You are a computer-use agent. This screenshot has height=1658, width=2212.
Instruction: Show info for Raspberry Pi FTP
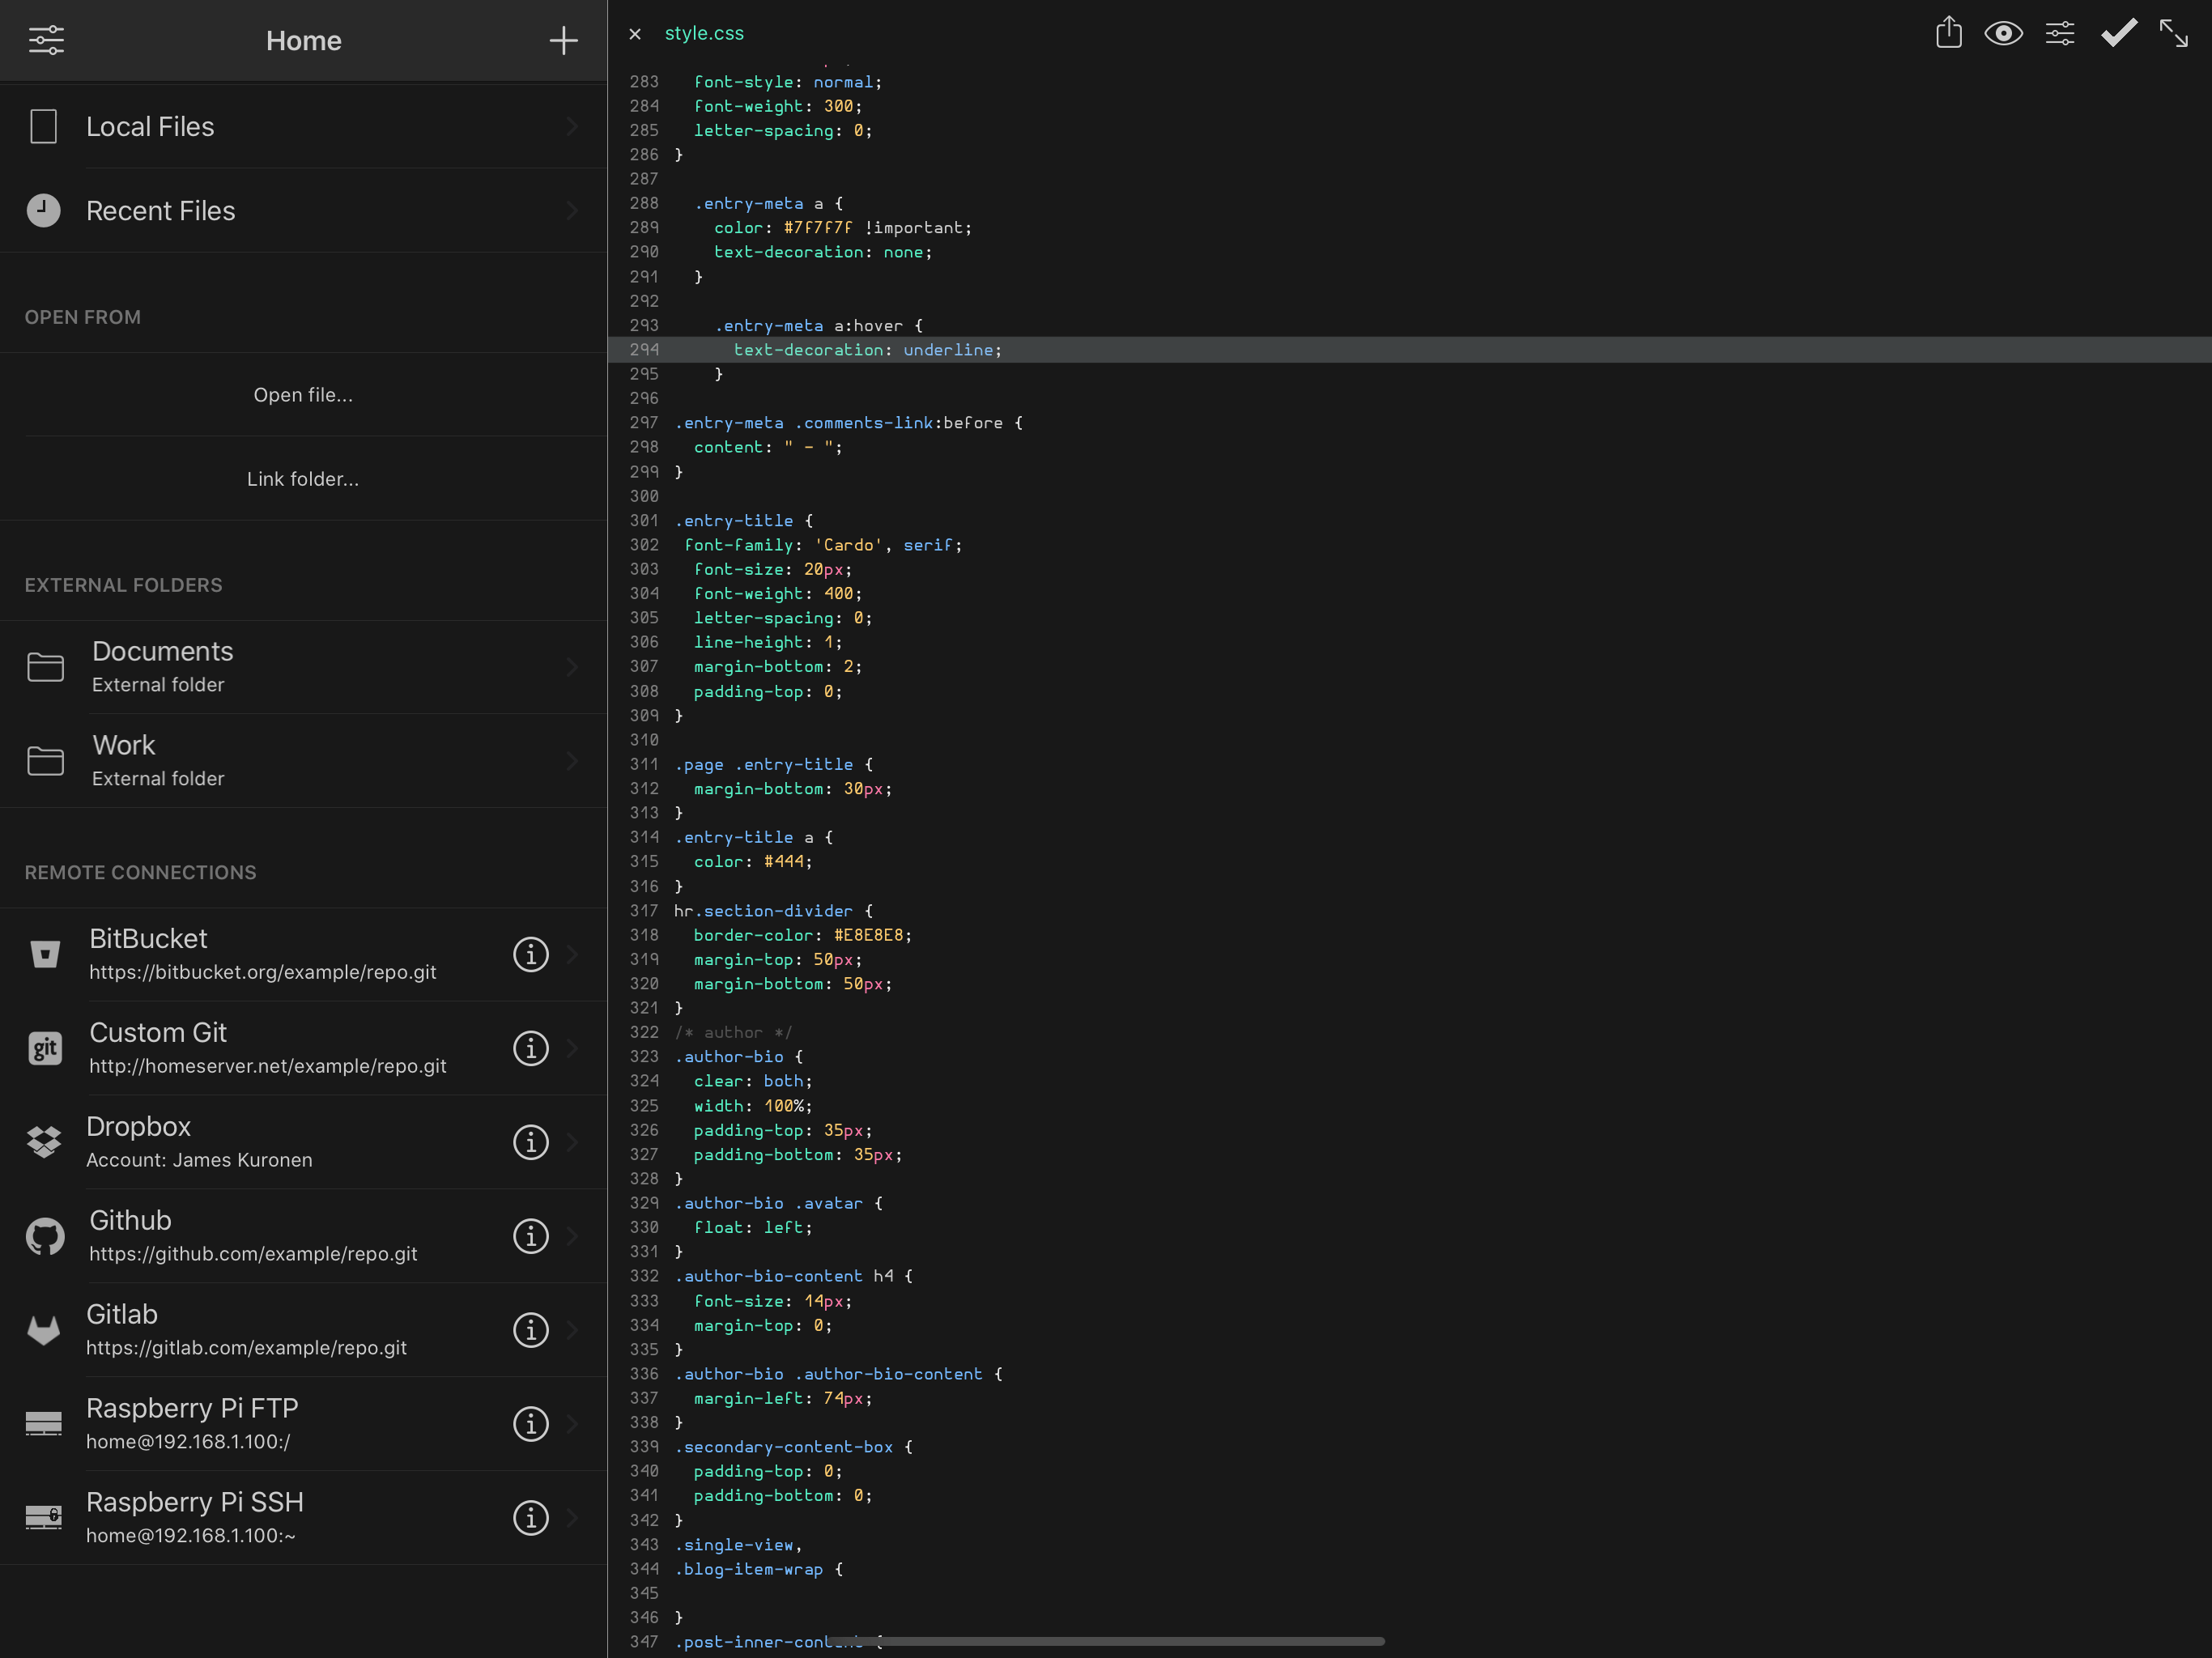point(530,1424)
